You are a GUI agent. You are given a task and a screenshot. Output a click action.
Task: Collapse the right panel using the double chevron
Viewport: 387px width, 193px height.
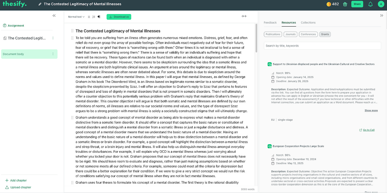pos(382,15)
